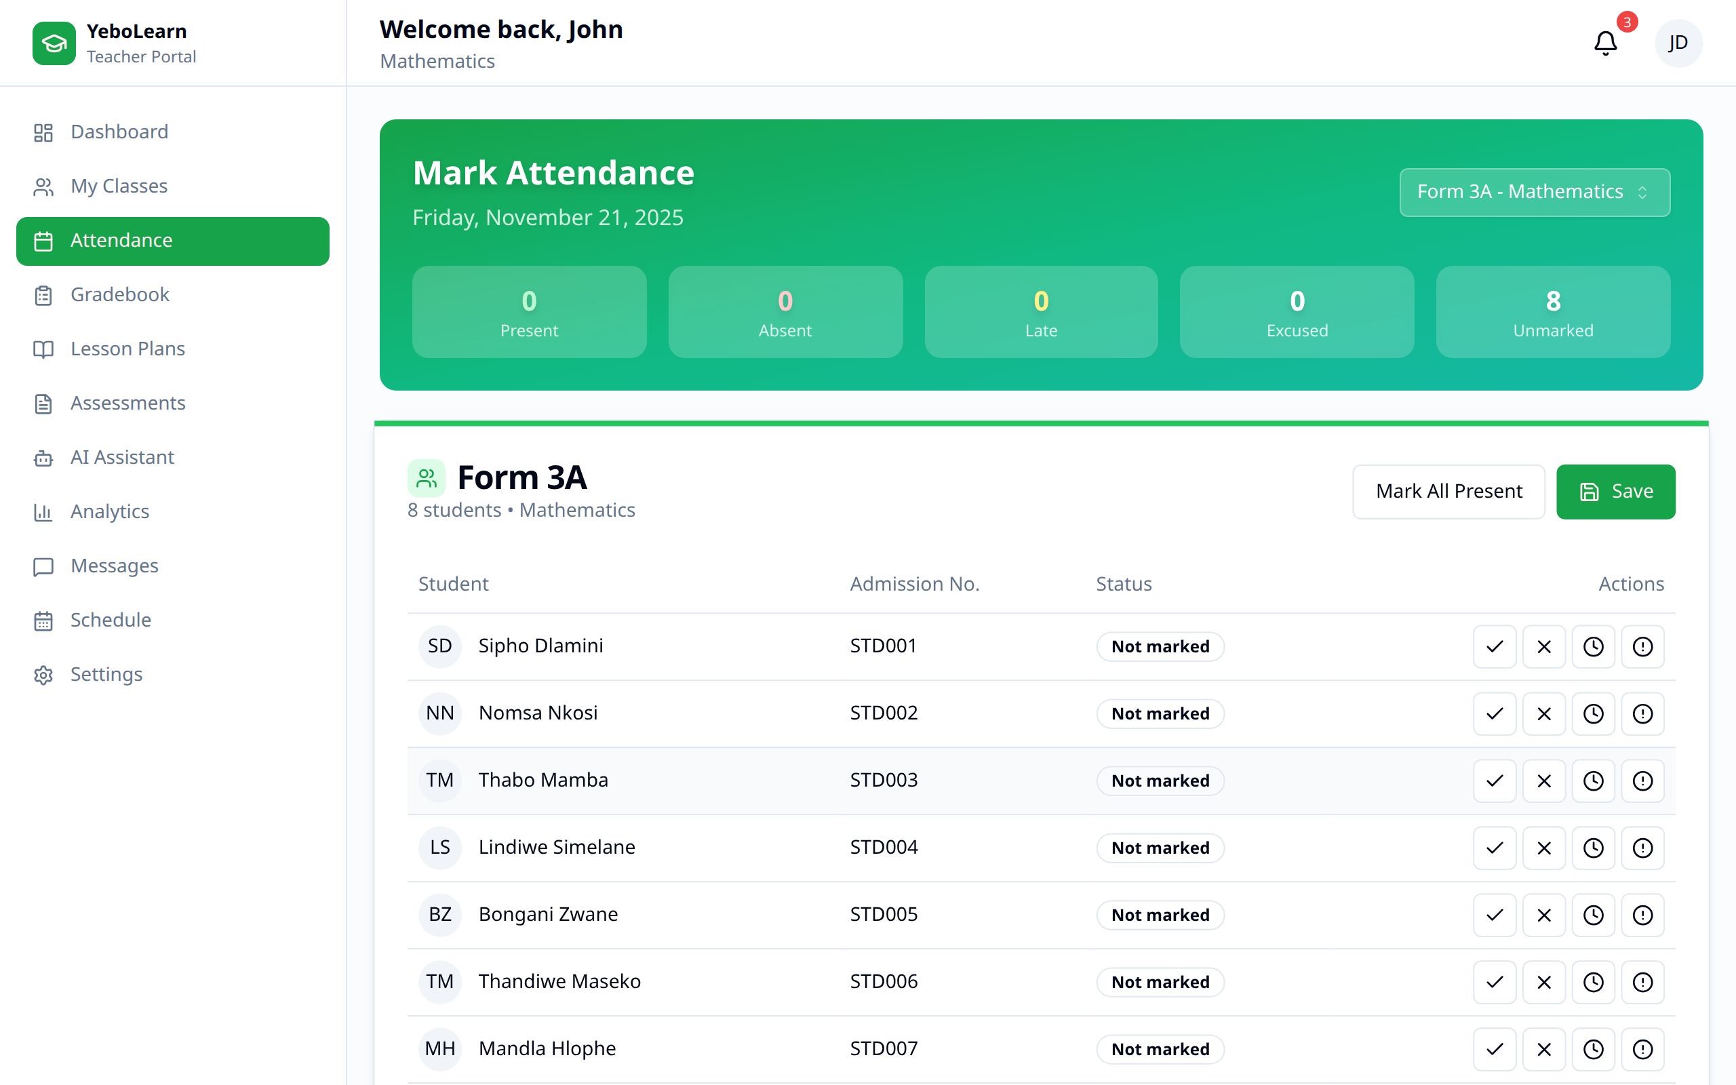The width and height of the screenshot is (1736, 1085).
Task: Mark Thabo Mamba as late
Action: click(x=1593, y=781)
